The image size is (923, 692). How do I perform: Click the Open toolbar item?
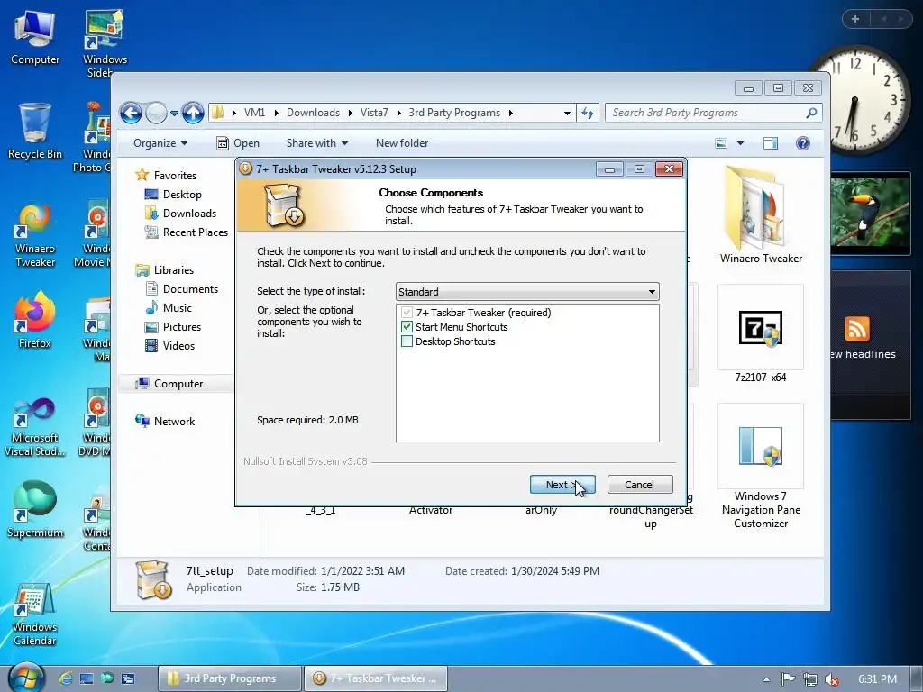[238, 143]
